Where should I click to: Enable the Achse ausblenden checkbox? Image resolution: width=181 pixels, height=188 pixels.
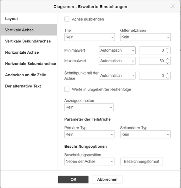tap(67, 19)
